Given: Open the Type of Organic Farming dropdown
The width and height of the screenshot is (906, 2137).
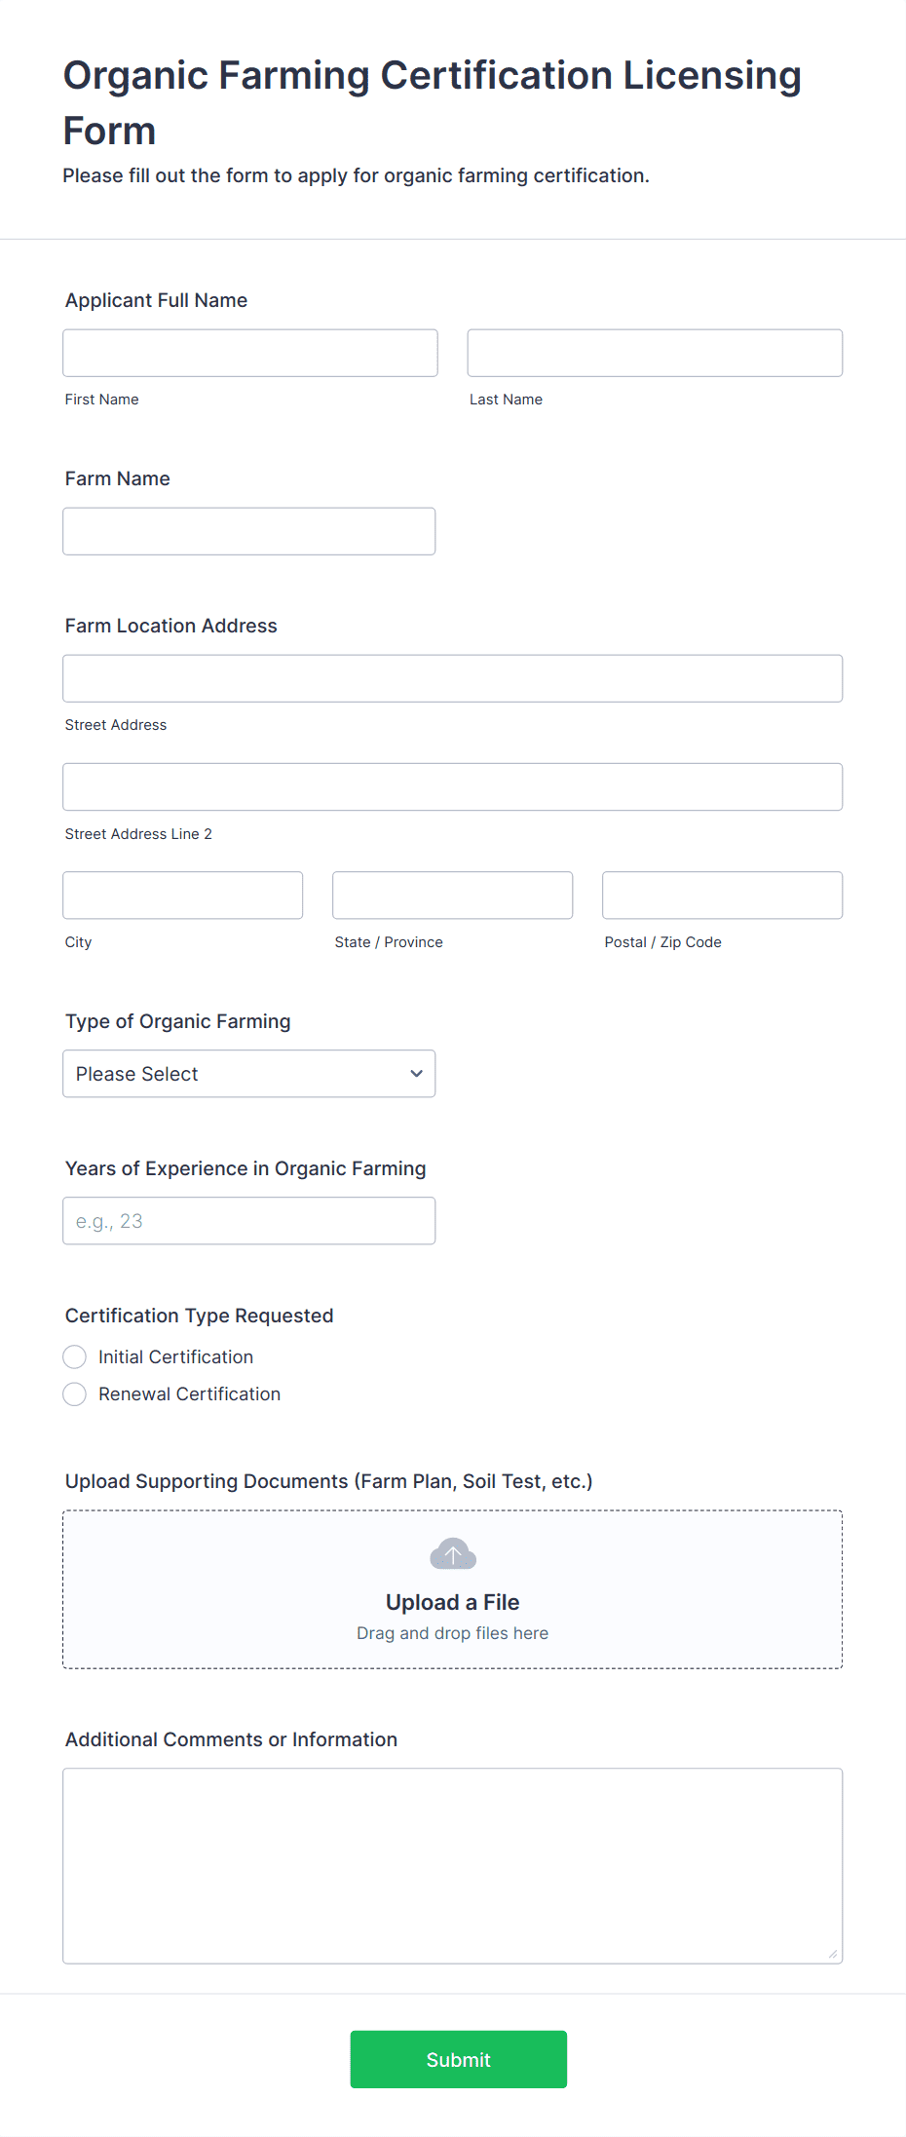Looking at the screenshot, I should pyautogui.click(x=249, y=1073).
